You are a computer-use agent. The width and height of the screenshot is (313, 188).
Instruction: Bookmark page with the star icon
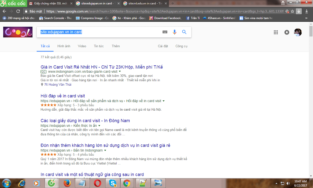[x=292, y=11]
